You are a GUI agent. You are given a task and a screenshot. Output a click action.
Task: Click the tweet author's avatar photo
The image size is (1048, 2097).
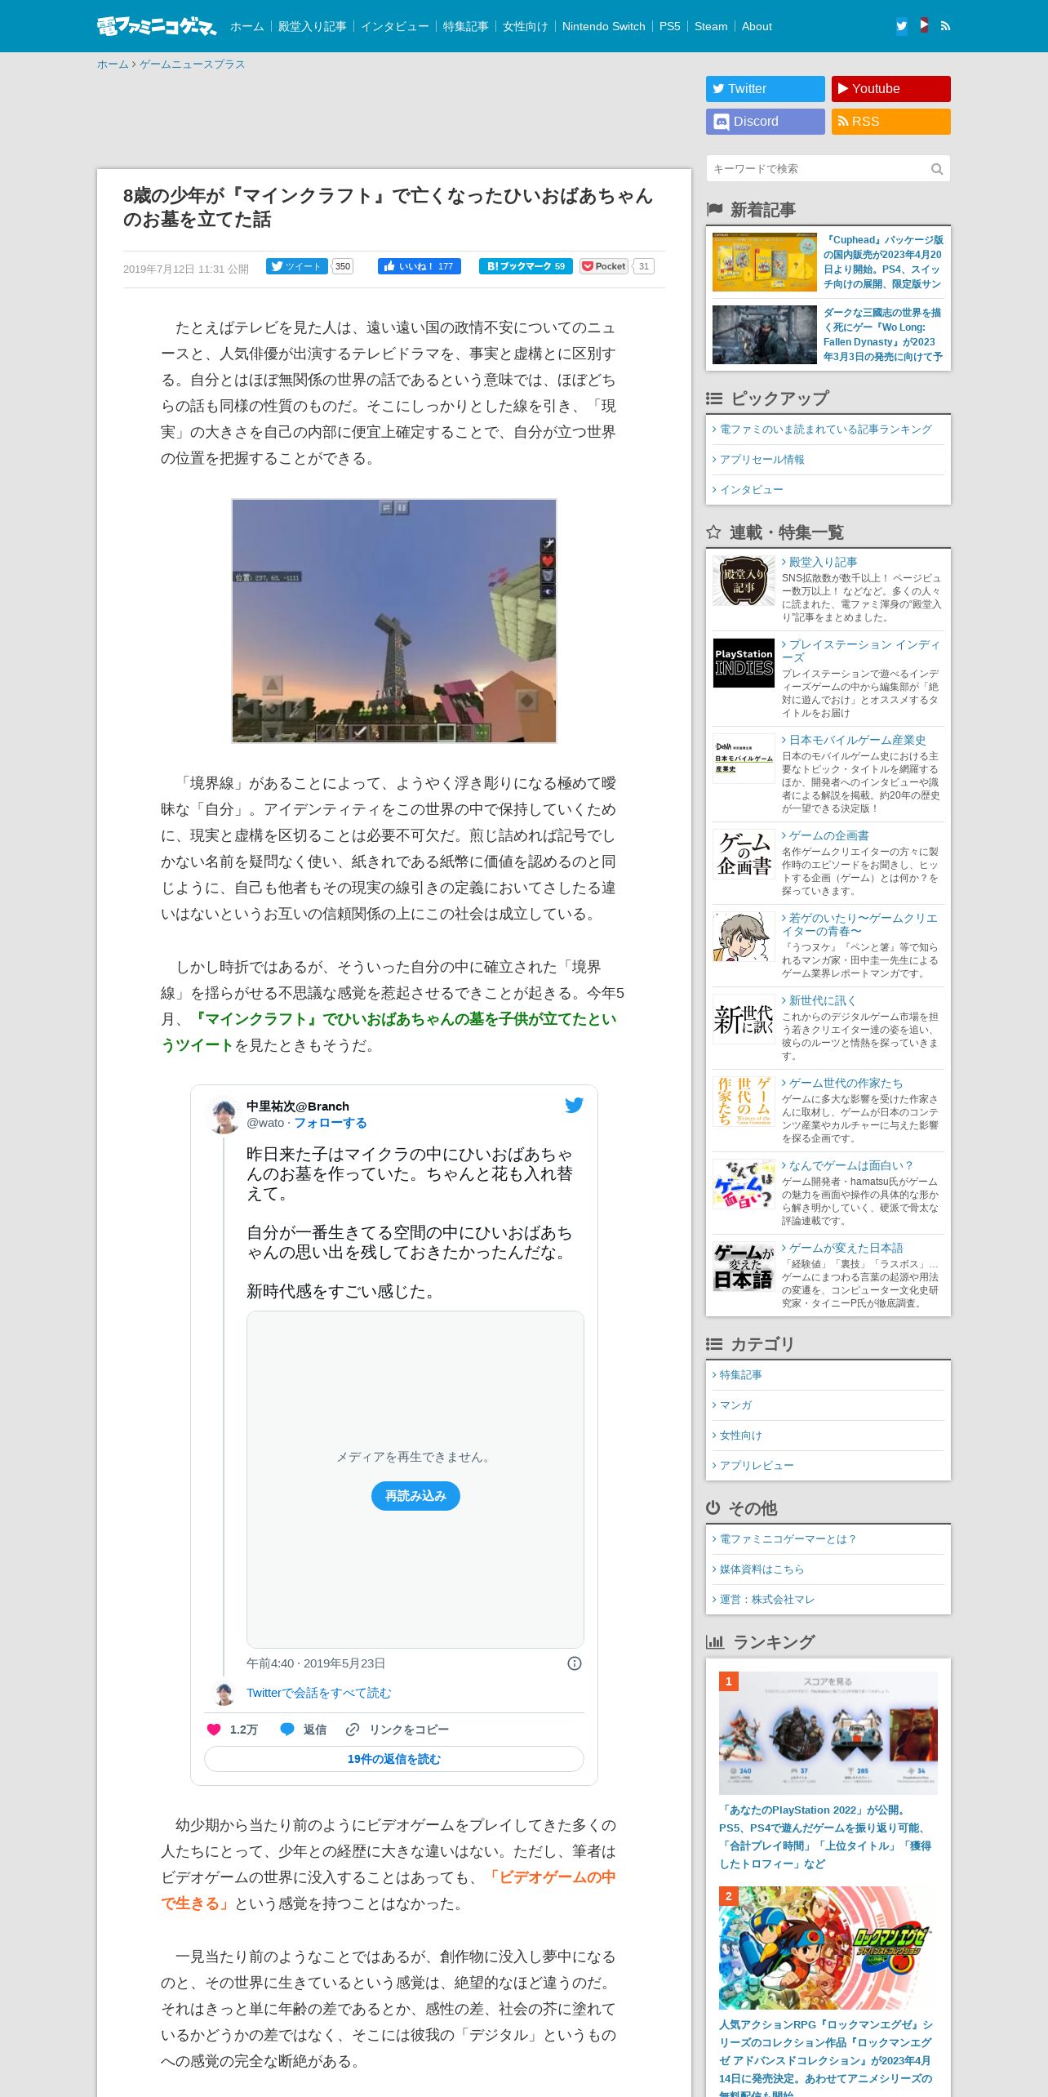[222, 1115]
